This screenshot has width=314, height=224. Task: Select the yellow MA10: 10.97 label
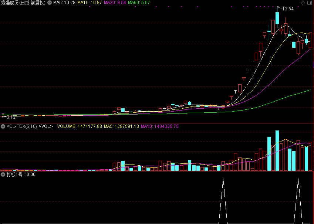pyautogui.click(x=90, y=3)
